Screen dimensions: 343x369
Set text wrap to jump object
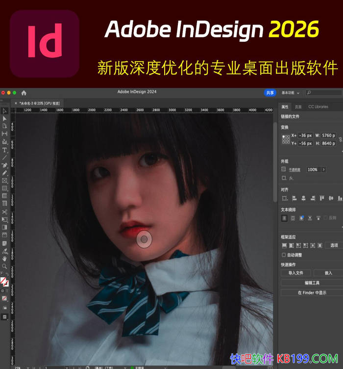(310, 218)
